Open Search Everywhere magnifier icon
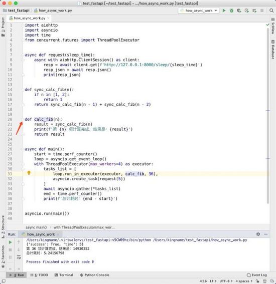Screen dimensions: 276x284 pyautogui.click(x=271, y=11)
